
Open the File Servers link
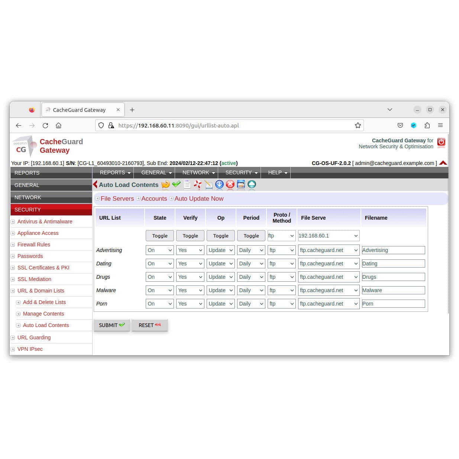pyautogui.click(x=117, y=198)
